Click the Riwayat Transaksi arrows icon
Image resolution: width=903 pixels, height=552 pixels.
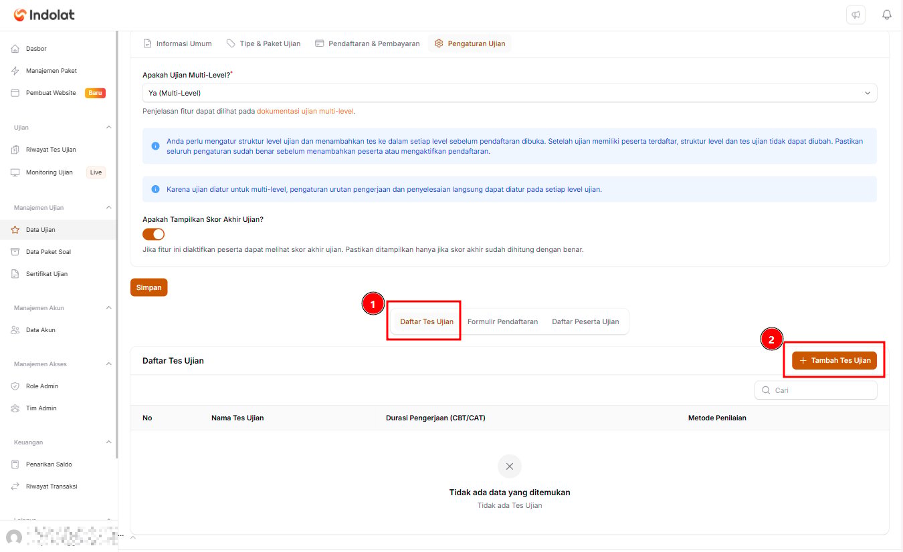click(x=15, y=487)
